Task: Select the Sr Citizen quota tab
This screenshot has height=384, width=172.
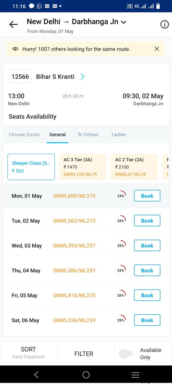Action: (88, 135)
